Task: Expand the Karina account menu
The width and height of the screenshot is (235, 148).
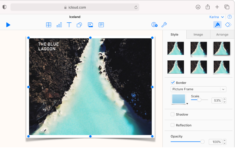Action: (x=217, y=17)
